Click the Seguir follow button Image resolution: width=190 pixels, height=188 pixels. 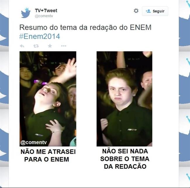pos(155,11)
